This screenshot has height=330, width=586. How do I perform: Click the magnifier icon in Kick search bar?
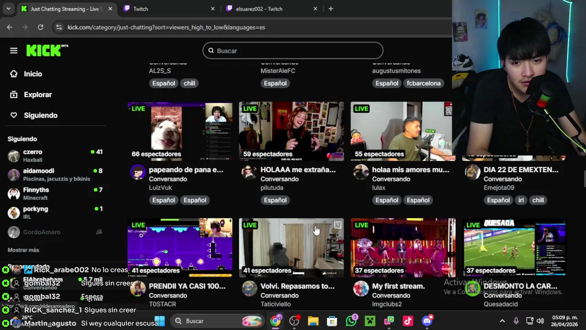click(211, 50)
